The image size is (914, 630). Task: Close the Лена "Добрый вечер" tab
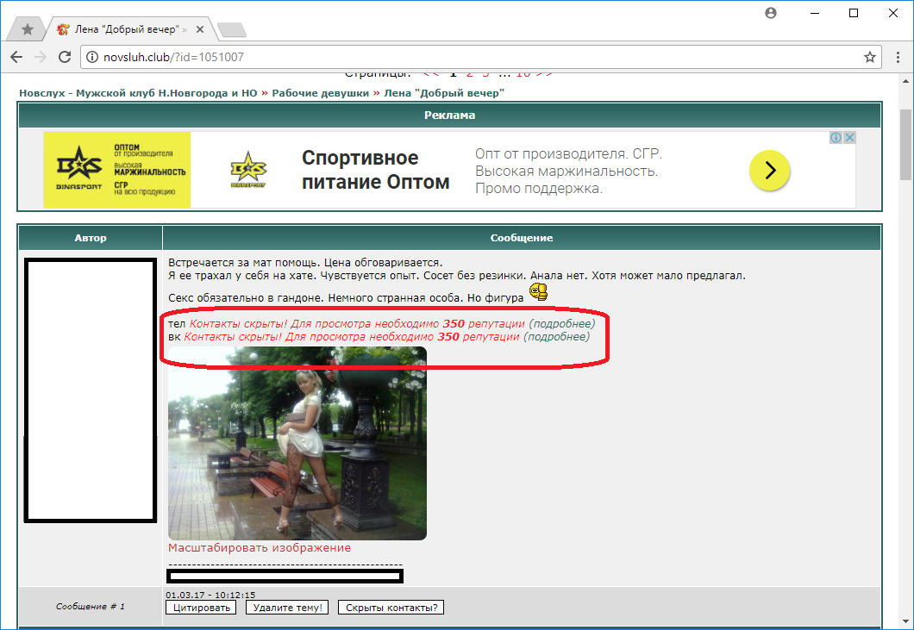(200, 29)
